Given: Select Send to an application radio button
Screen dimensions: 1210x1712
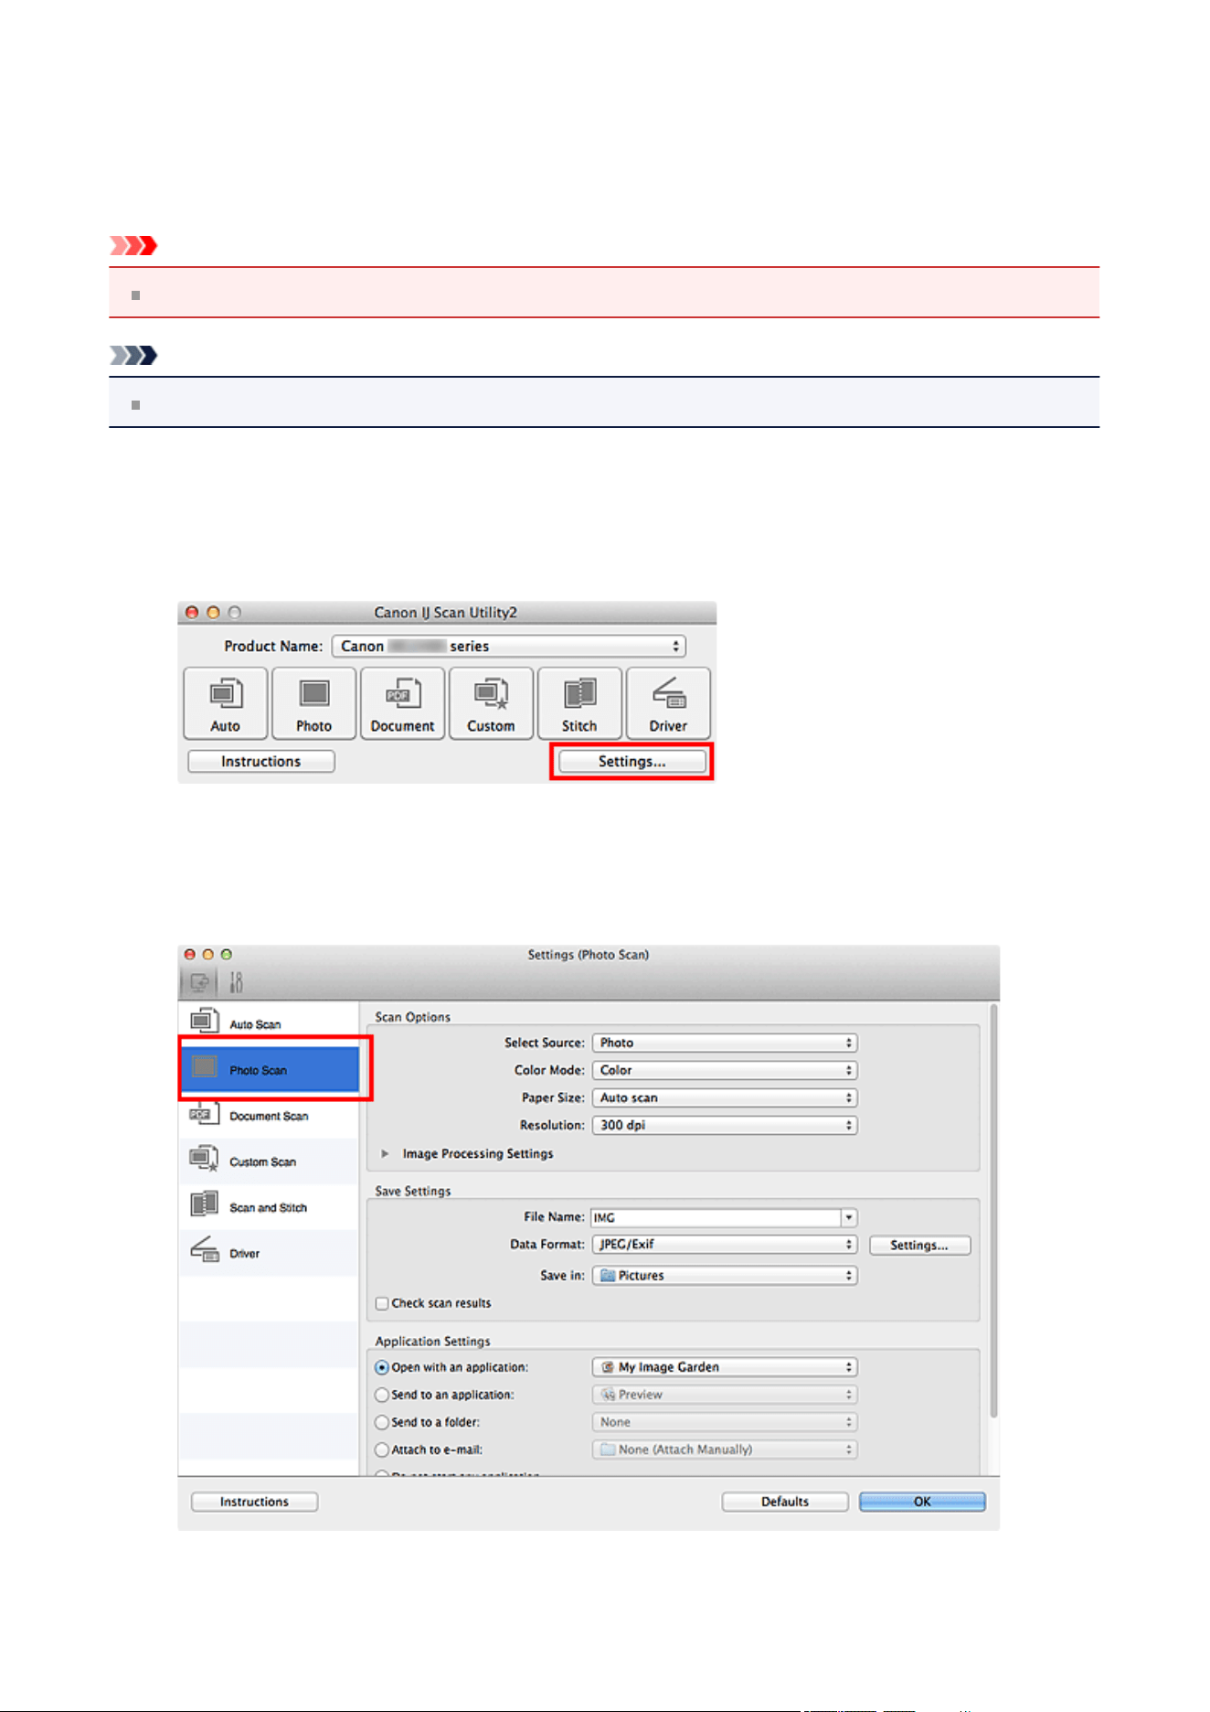Looking at the screenshot, I should point(382,1396).
